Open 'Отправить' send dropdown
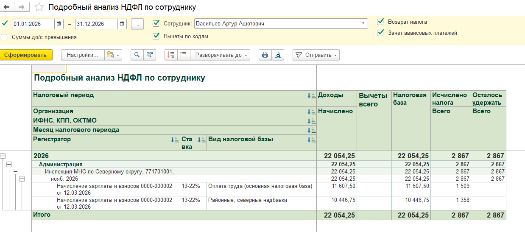 [316, 55]
